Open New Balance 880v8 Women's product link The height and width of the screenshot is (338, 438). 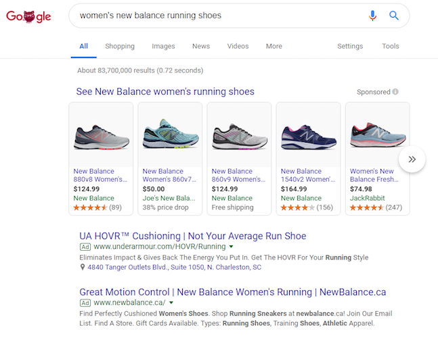tap(100, 175)
